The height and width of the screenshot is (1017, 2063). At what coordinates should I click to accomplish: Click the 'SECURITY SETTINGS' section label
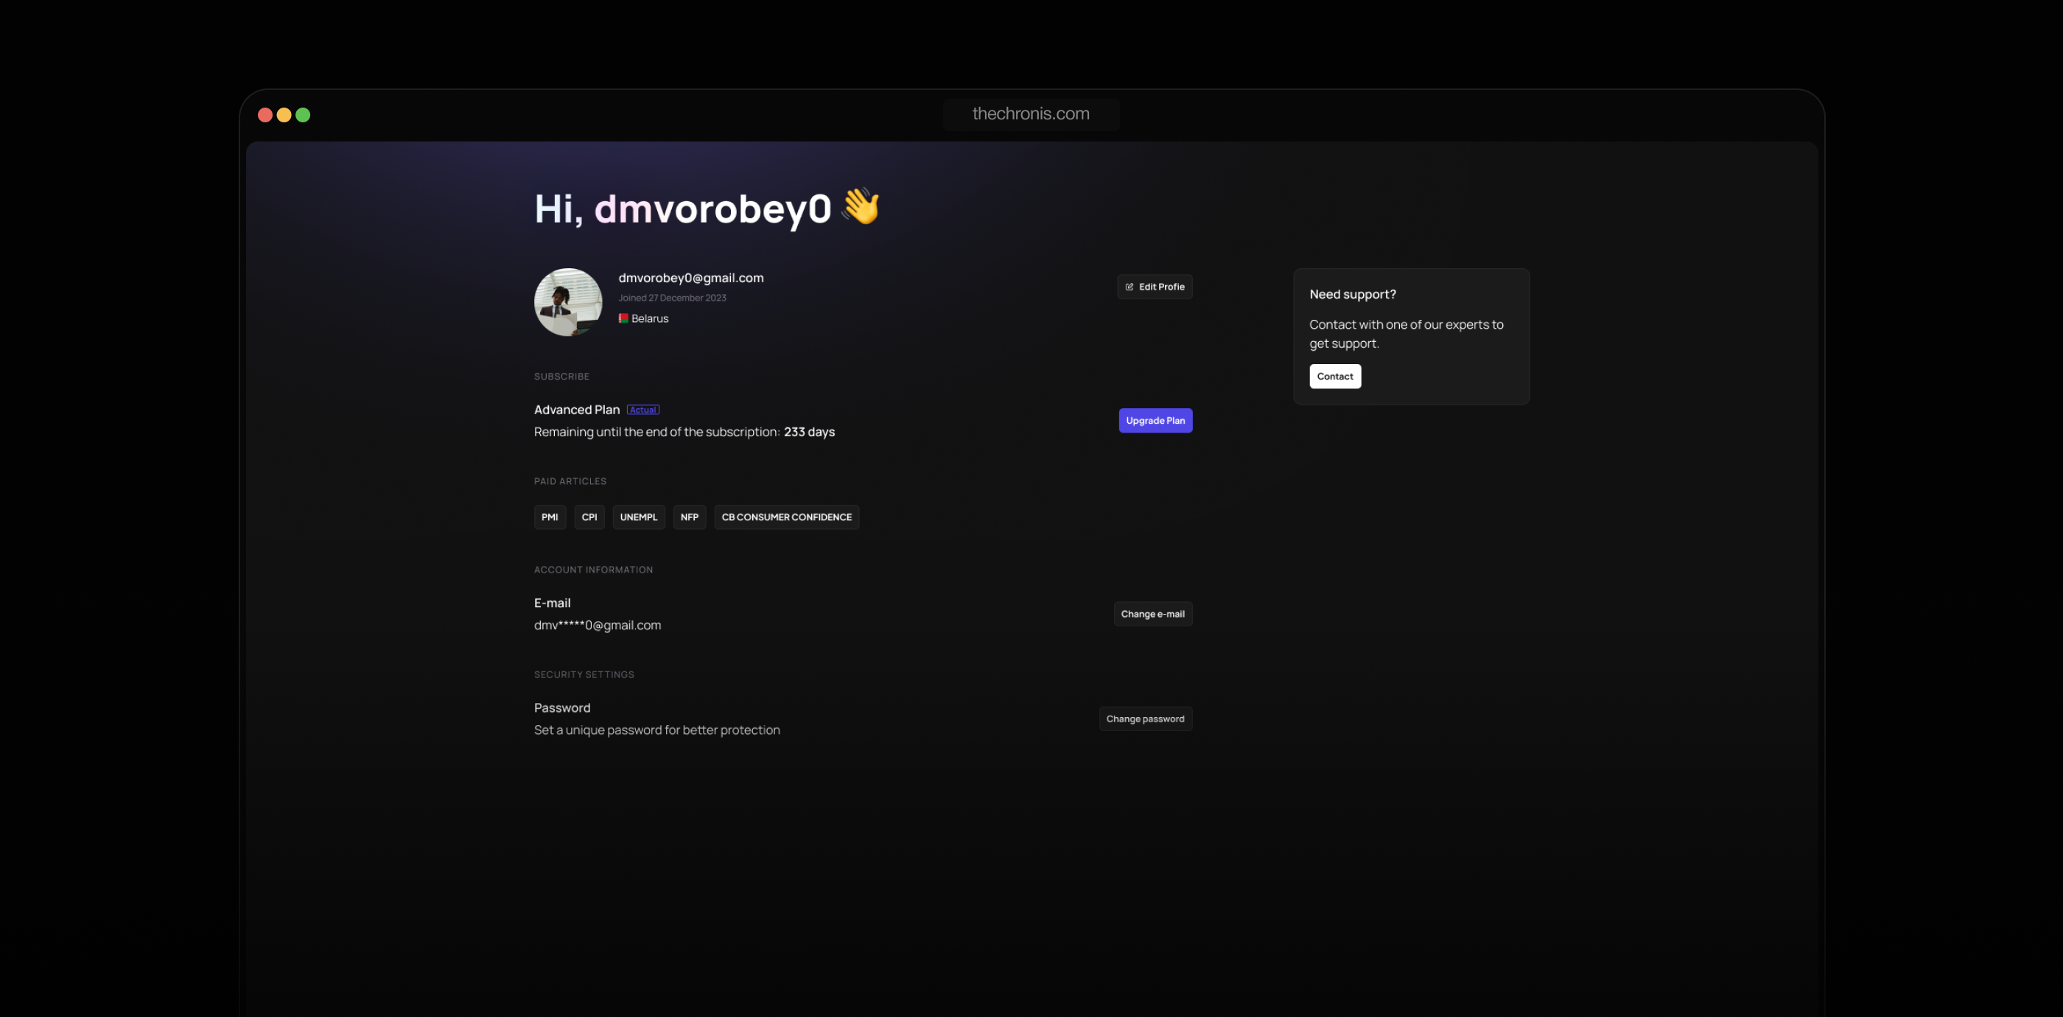pos(584,675)
